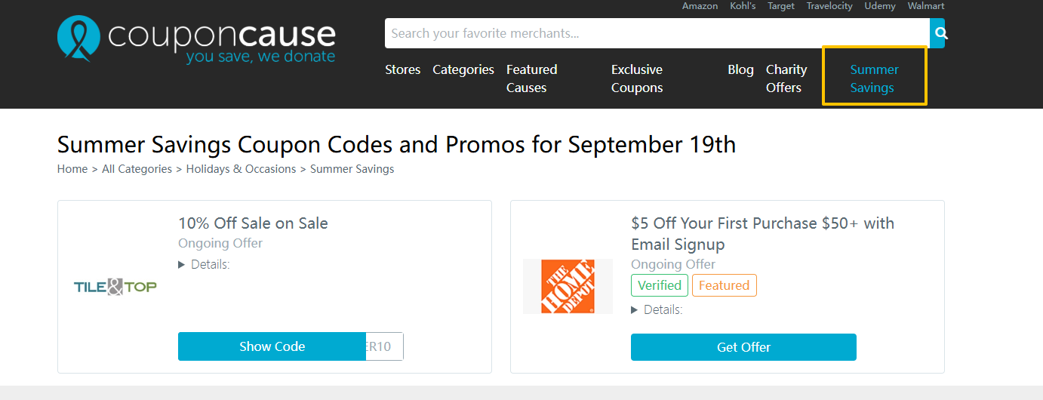Focus the merchant search field
This screenshot has width=1043, height=400.
point(657,33)
